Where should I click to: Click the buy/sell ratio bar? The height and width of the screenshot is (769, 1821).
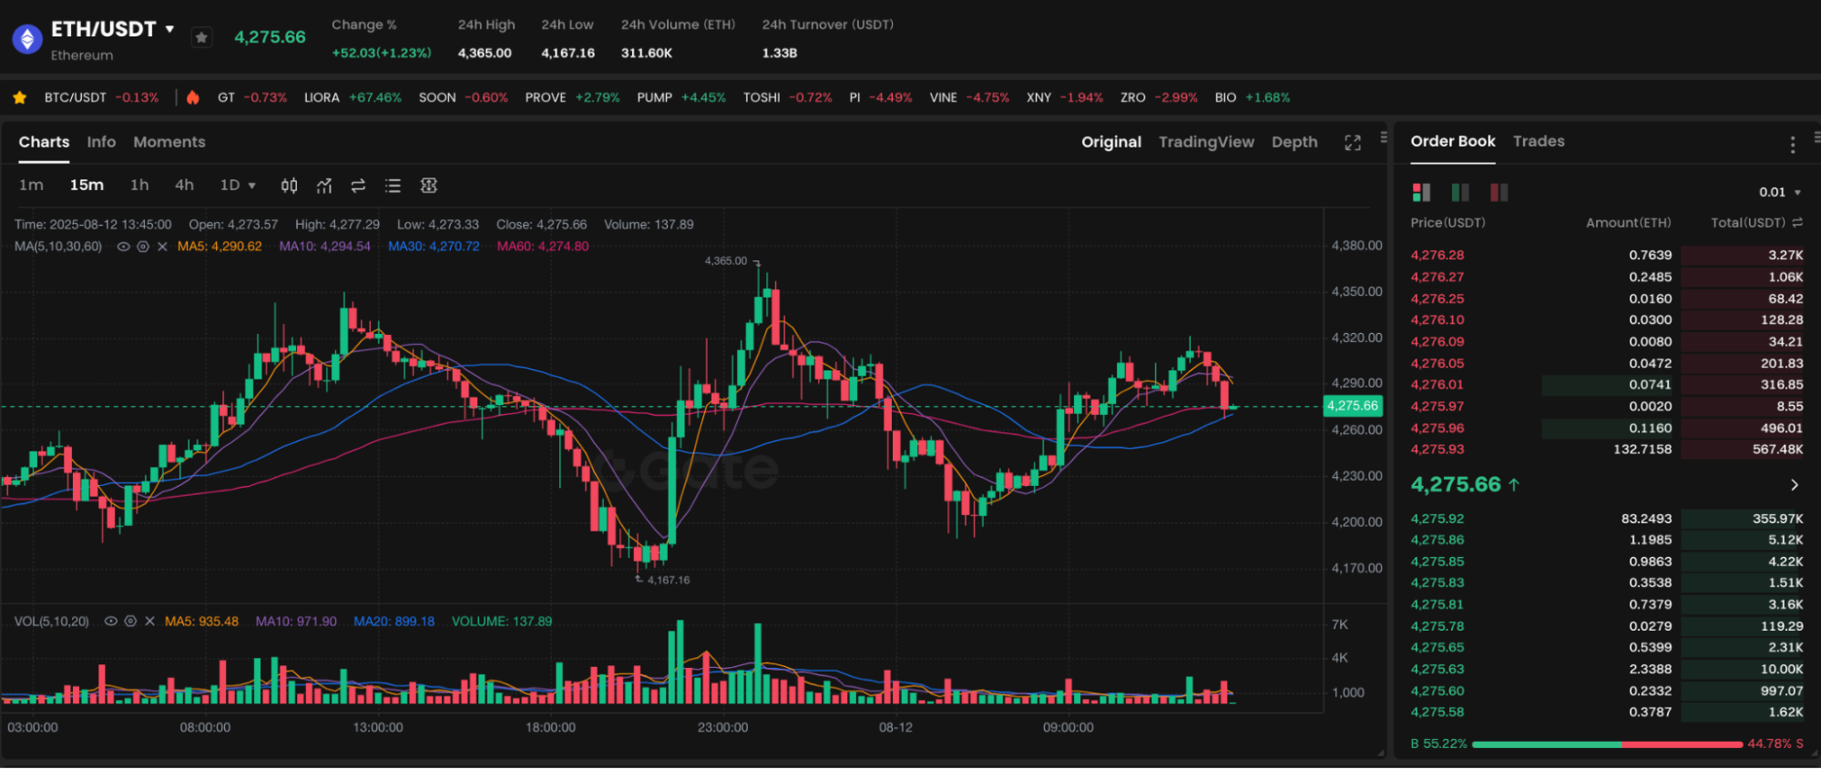pos(1606,744)
